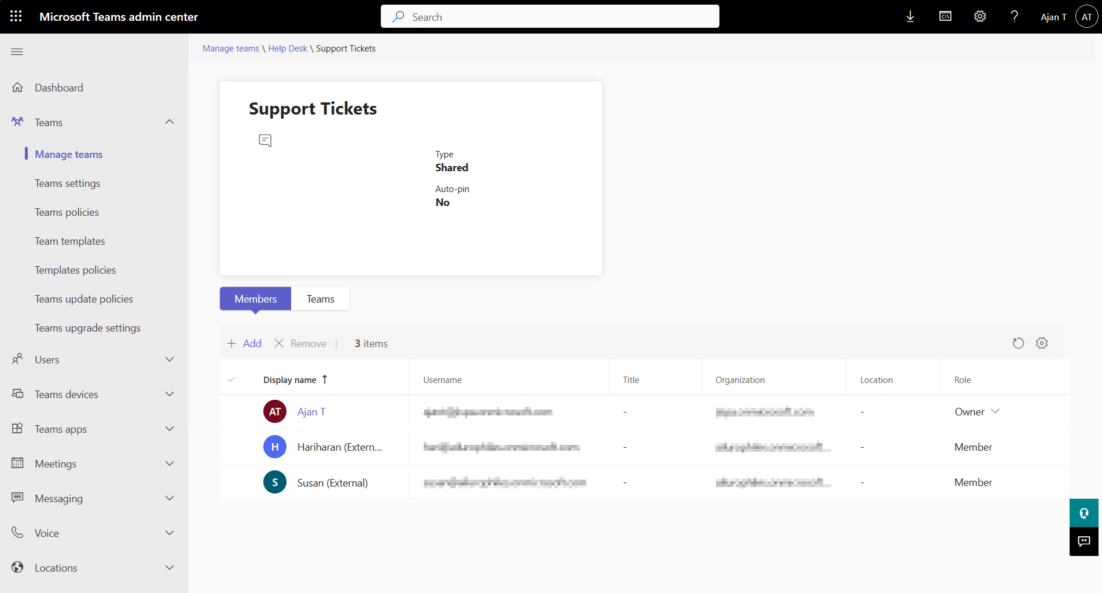Open the Help Desk breadcrumb link
Image resolution: width=1102 pixels, height=593 pixels.
[288, 48]
